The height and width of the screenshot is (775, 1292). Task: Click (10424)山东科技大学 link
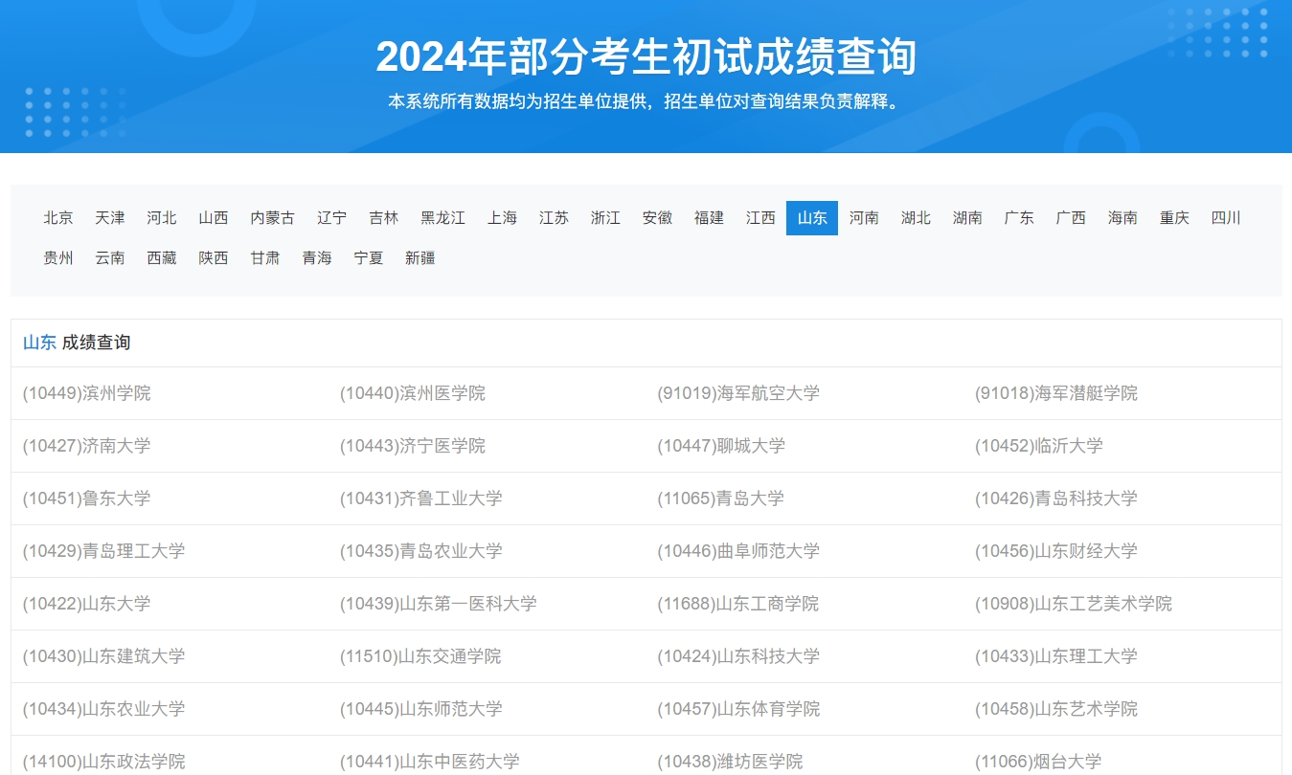[738, 656]
